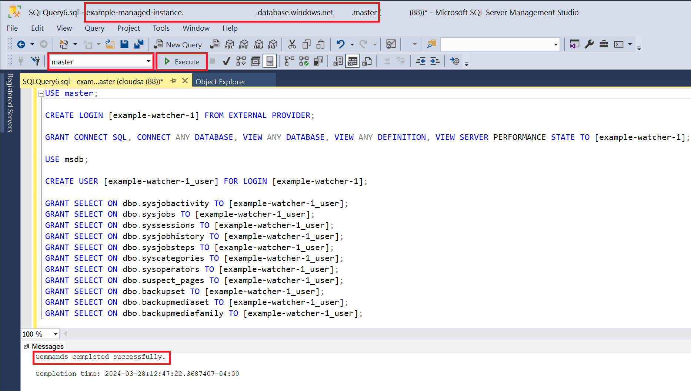Switch to the Object Explorer tab
Image resolution: width=691 pixels, height=391 pixels.
[220, 81]
